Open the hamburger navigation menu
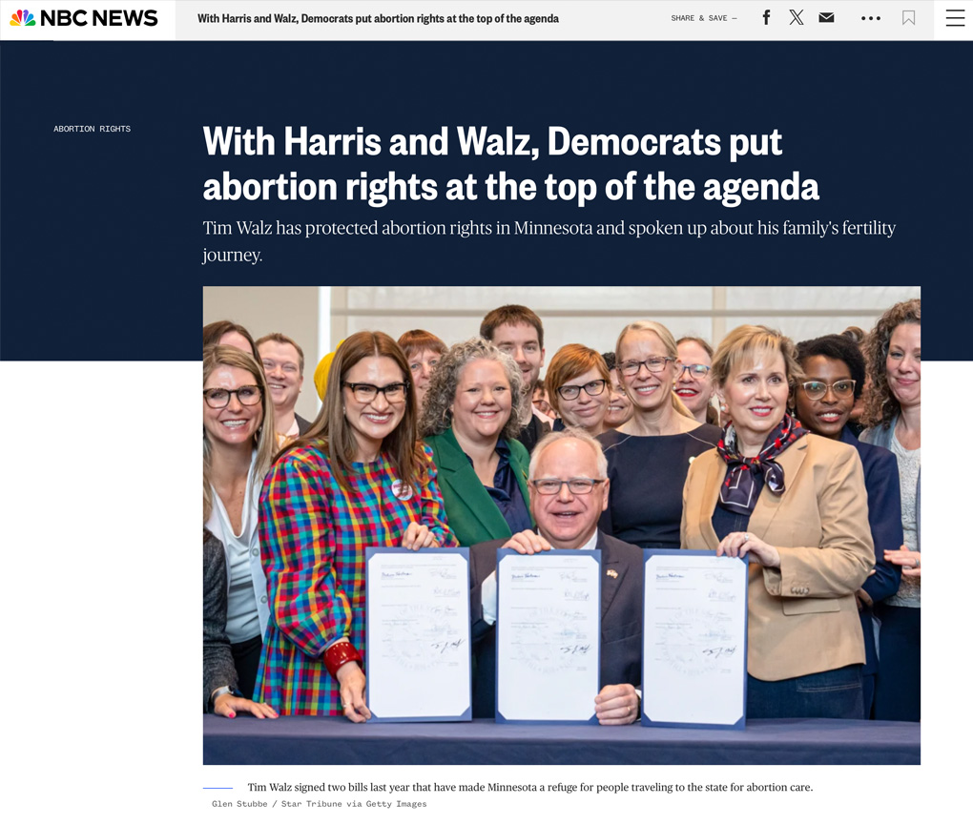The width and height of the screenshot is (973, 825). (955, 18)
